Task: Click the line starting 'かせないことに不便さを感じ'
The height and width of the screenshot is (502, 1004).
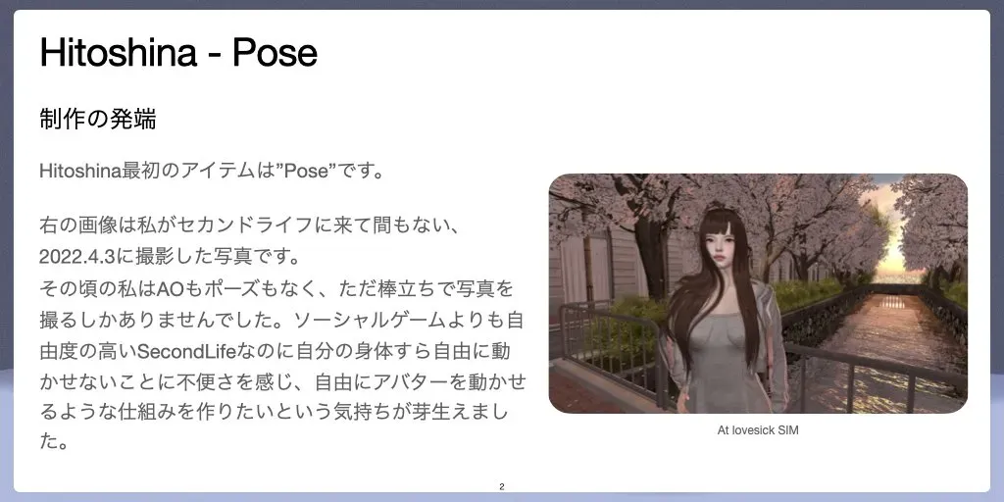Action: [282, 382]
